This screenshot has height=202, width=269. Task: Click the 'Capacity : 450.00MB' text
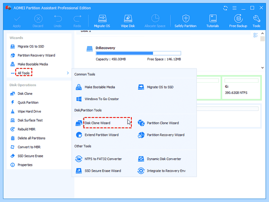tap(111, 59)
